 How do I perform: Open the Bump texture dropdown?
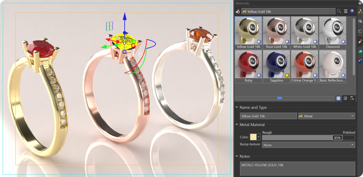pos(308,145)
